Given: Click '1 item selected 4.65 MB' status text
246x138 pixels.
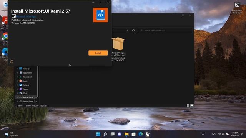Looking at the screenshot, I should point(36,106).
